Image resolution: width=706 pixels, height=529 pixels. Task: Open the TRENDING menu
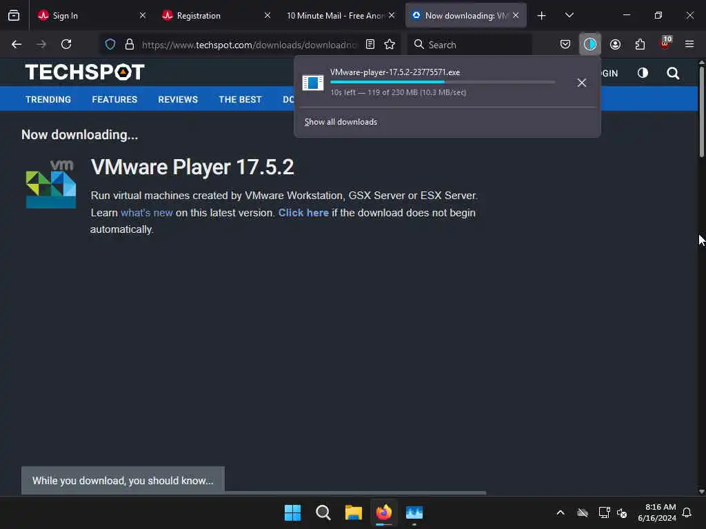coord(48,99)
